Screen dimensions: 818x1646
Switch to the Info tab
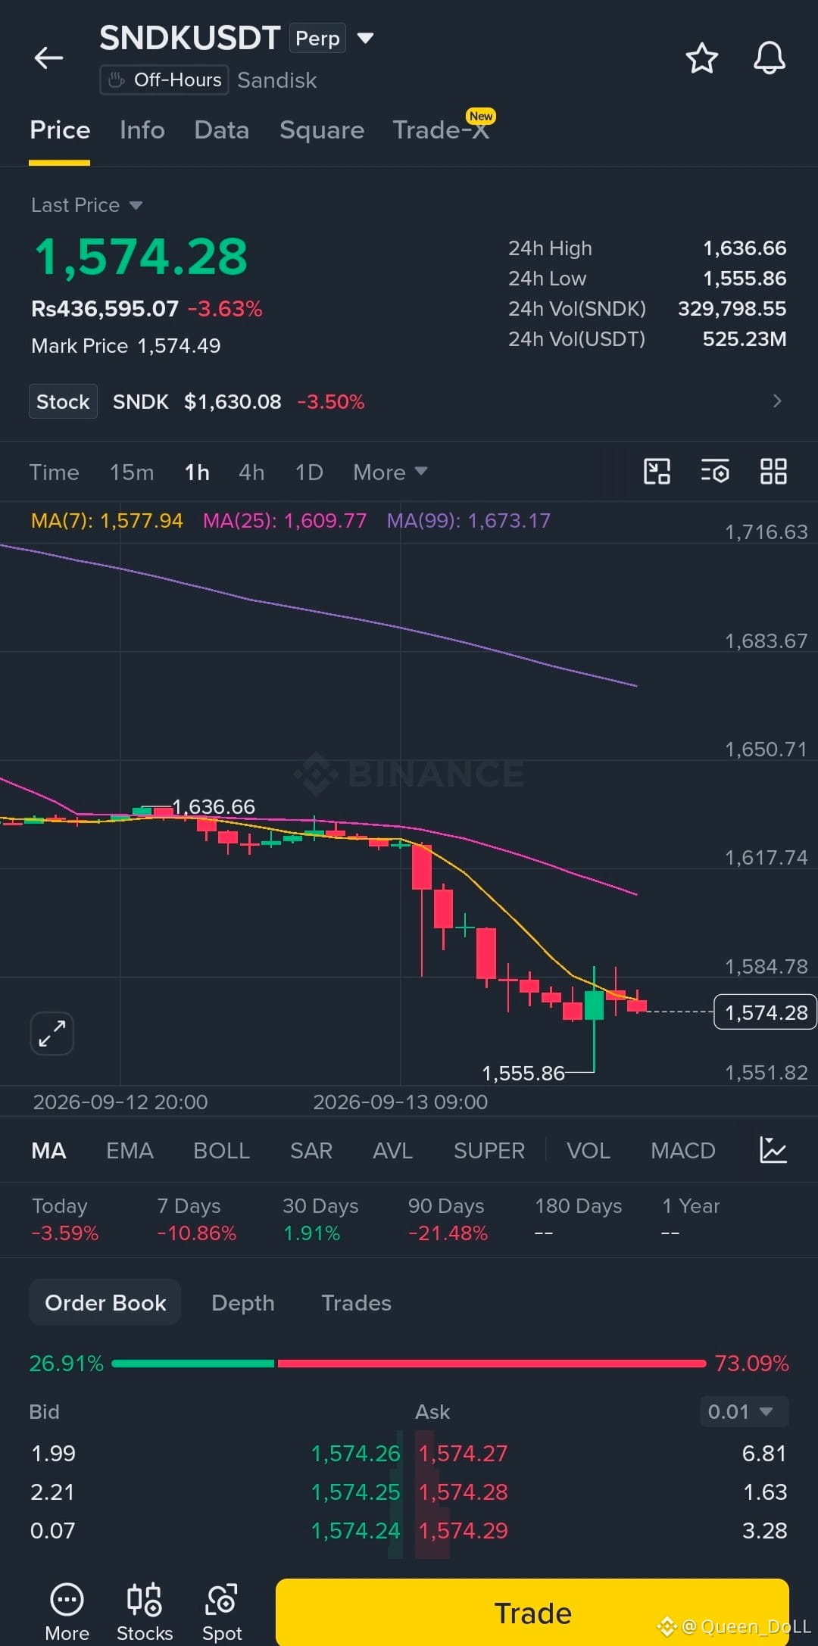coord(142,130)
